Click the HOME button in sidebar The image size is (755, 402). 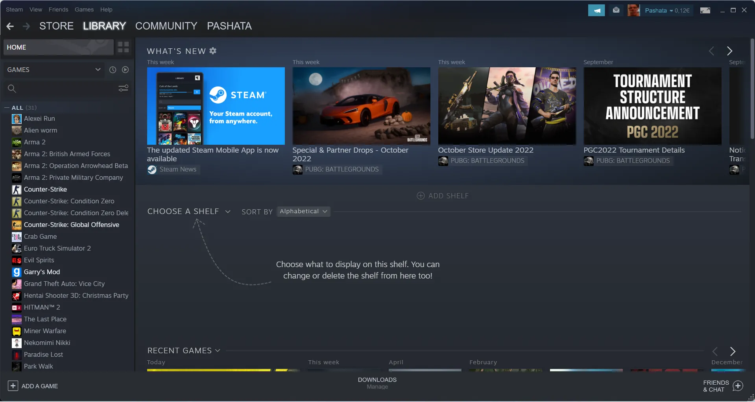58,47
